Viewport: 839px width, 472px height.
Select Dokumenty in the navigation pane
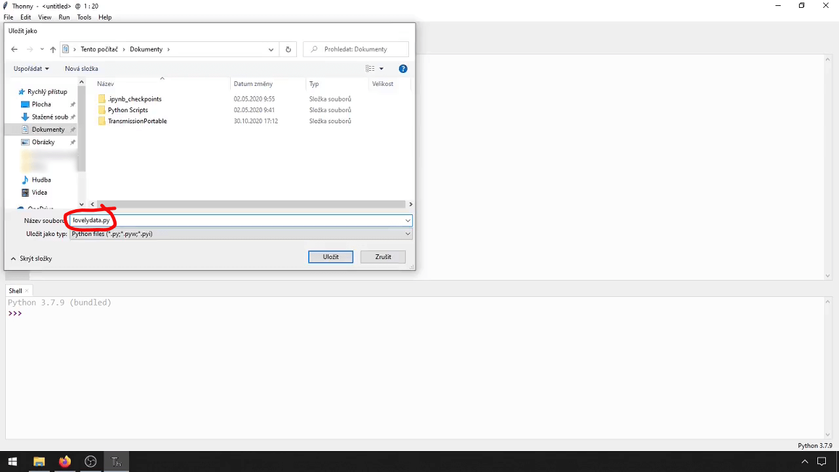49,130
